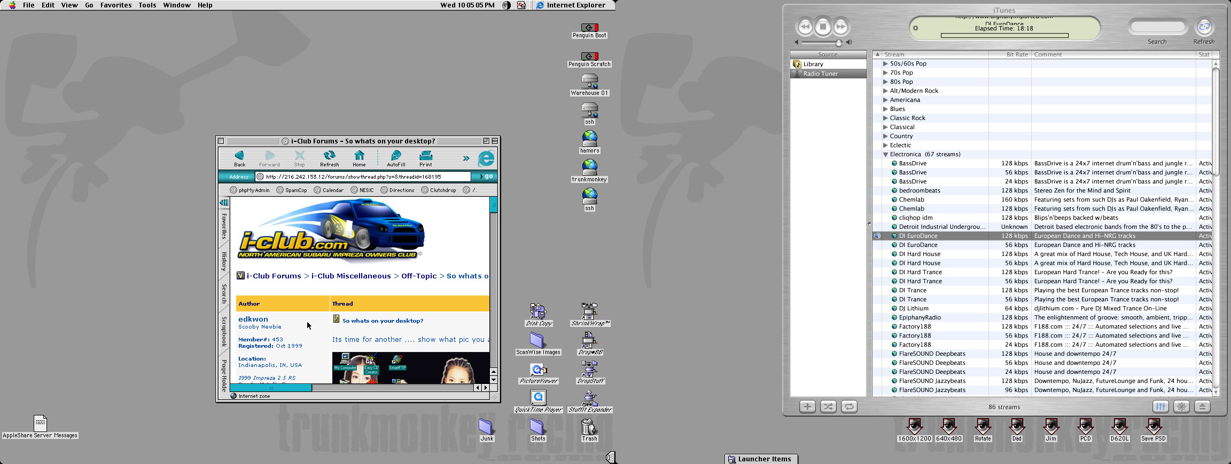Collapse the Electronica category triangle
Image resolution: width=1231 pixels, height=464 pixels.
tap(885, 155)
